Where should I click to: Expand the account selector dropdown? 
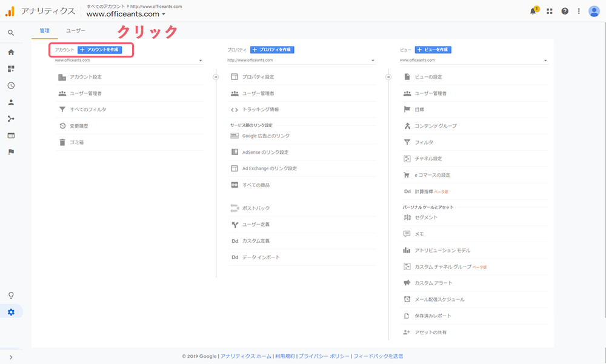pos(128,61)
